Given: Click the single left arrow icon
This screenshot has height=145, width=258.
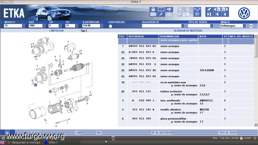Looking at the screenshot, I should 225,14.
